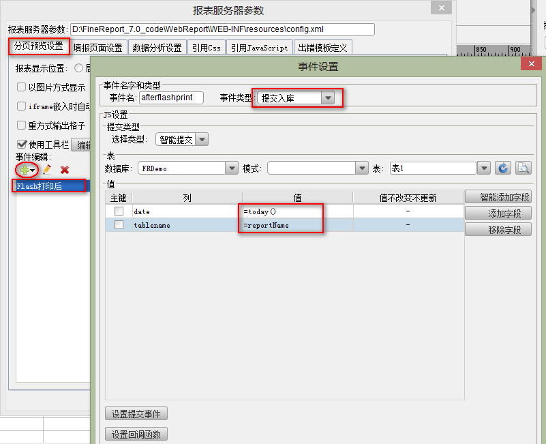
Task: Switch to 分页预览设置 tab
Action: (x=39, y=46)
